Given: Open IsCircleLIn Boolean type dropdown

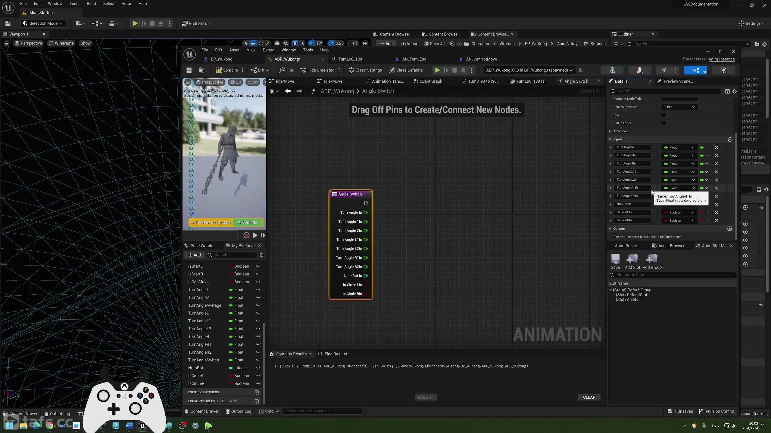Looking at the screenshot, I should pos(679,212).
